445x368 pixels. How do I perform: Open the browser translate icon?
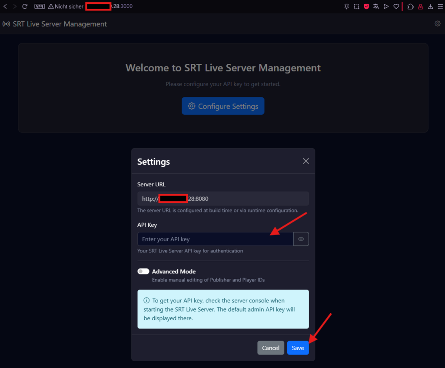[376, 7]
